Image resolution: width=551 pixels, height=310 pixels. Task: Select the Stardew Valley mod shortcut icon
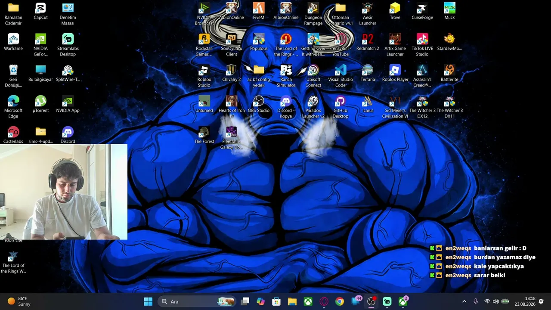(449, 43)
